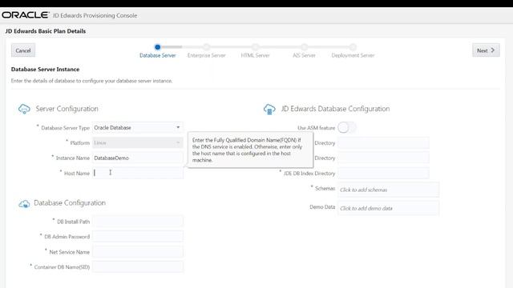Click the Next button
Viewport: 513px width, 288px height.
point(486,50)
